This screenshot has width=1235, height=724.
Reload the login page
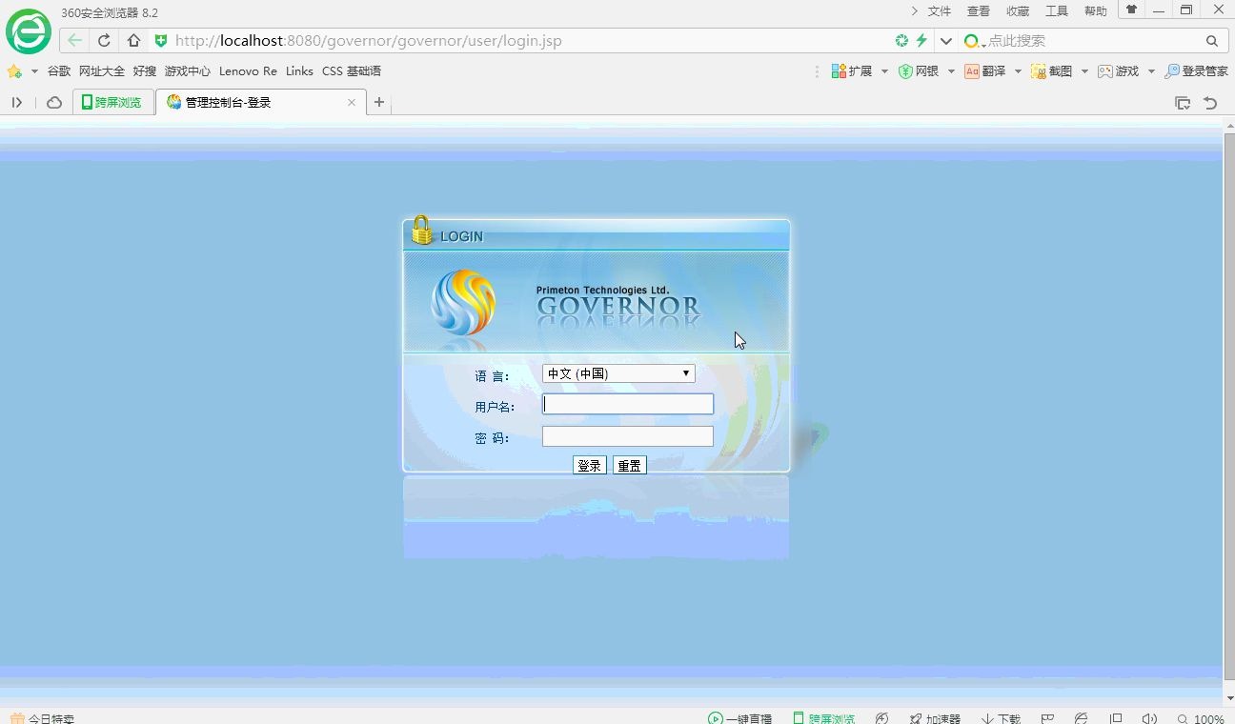click(x=104, y=41)
